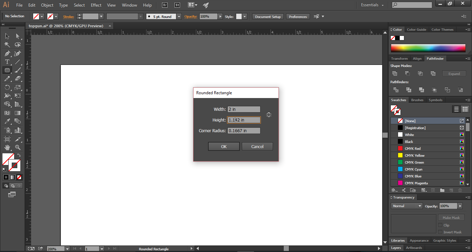Open the Style dropdown
The height and width of the screenshot is (252, 472).
click(245, 16)
